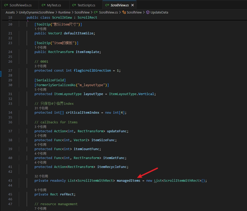The height and width of the screenshot is (211, 247).
Task: Click the managedItems field name
Action: pos(128,181)
